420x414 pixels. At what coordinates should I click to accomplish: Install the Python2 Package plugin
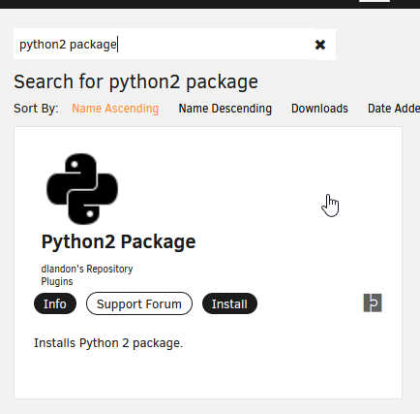[x=229, y=303]
